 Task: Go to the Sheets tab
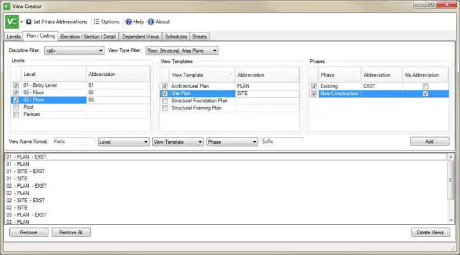tap(199, 37)
